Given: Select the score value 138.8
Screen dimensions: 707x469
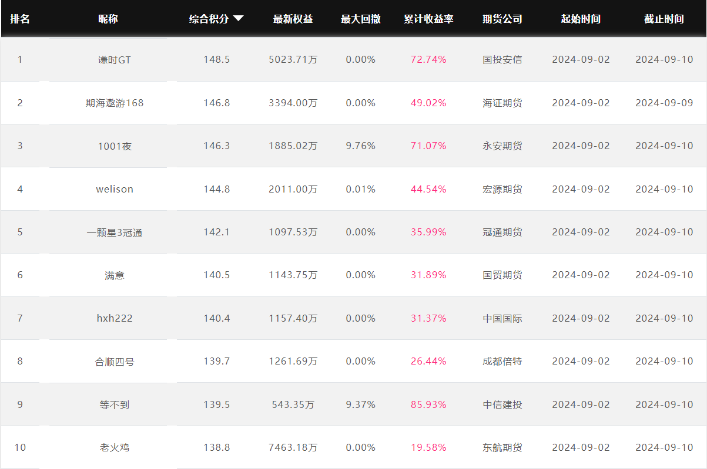Looking at the screenshot, I should click(217, 448).
